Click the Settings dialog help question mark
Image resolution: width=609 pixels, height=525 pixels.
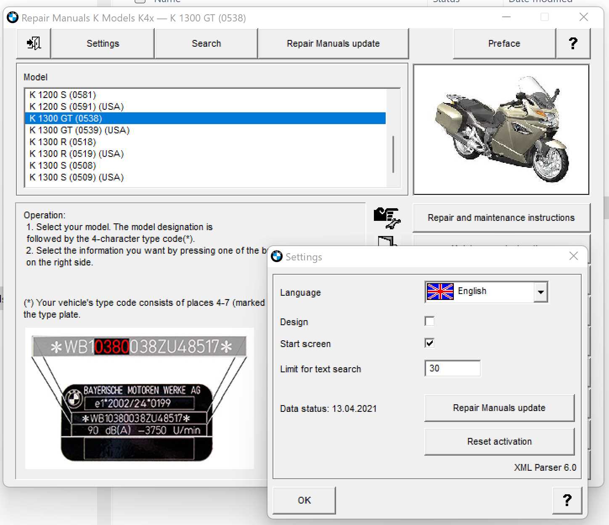tap(567, 501)
